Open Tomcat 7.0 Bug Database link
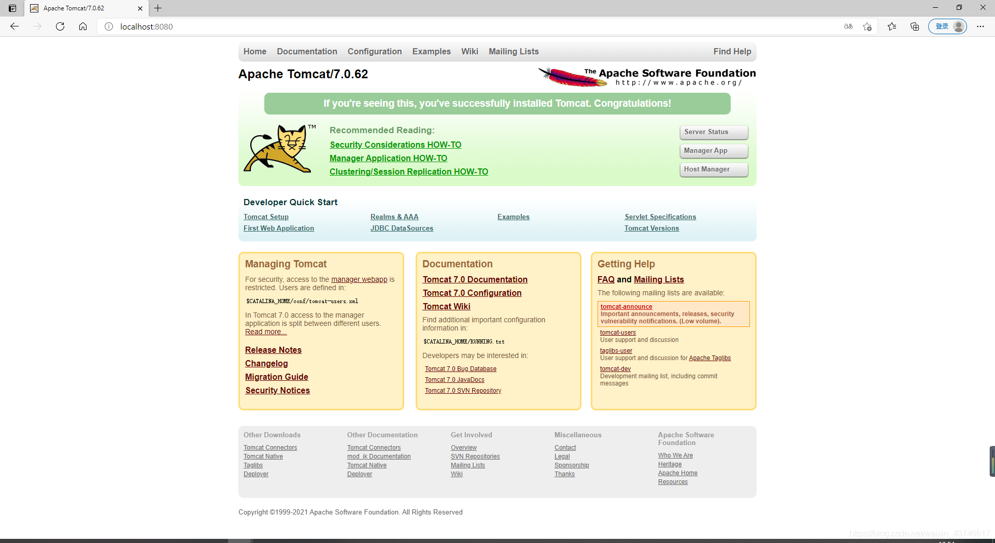The width and height of the screenshot is (995, 543). (461, 369)
